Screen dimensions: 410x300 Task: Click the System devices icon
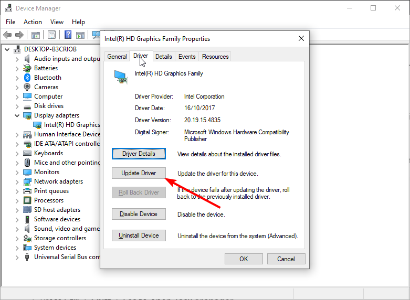pos(27,248)
